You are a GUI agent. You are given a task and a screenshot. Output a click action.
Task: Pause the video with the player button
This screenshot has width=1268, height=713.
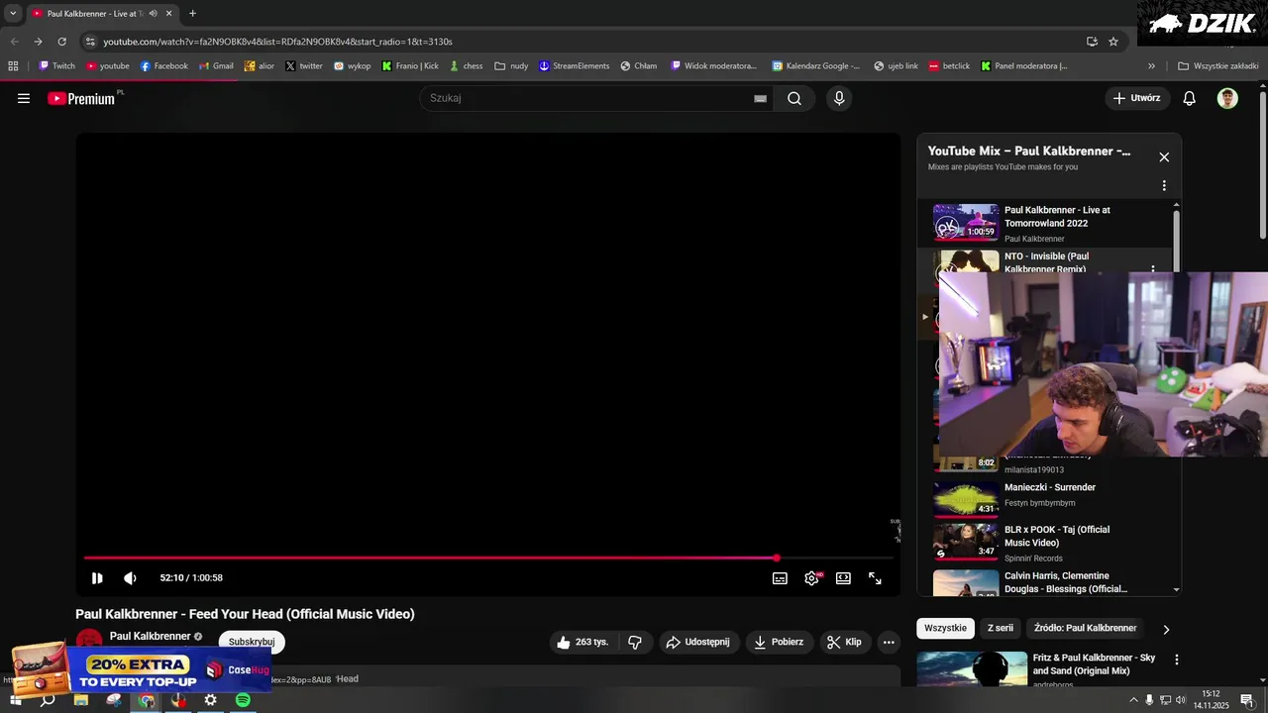97,578
